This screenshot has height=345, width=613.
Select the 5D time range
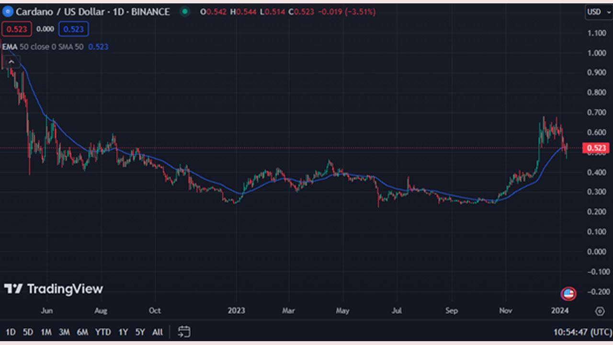coord(28,332)
